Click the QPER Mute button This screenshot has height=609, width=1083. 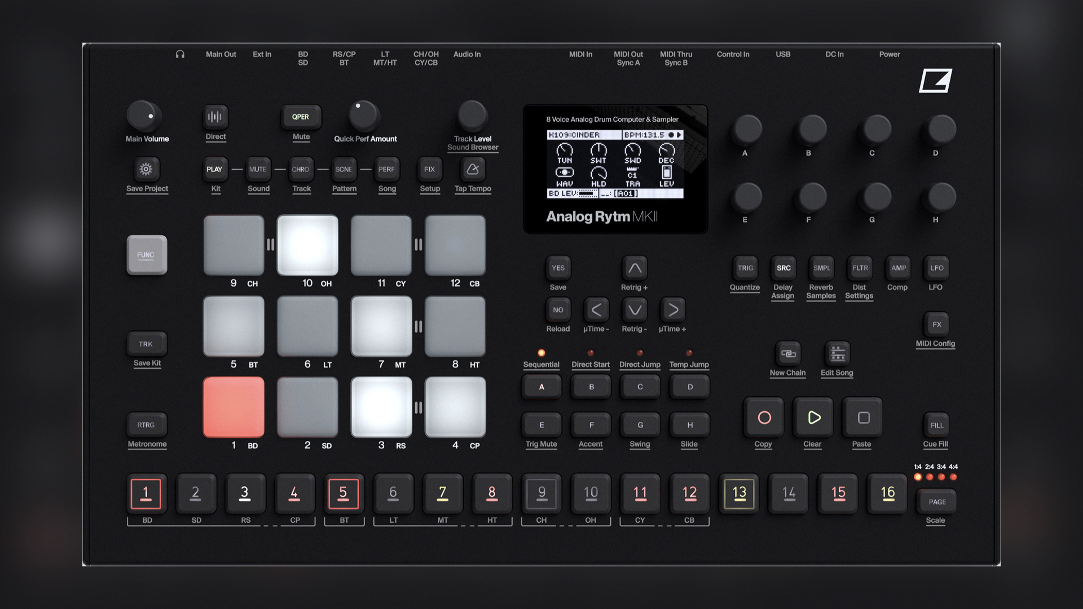(x=301, y=117)
